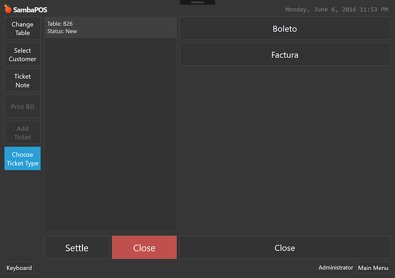Click the SambaPOS orange fruit logo
Screen dimensions: 395x278
pos(8,9)
